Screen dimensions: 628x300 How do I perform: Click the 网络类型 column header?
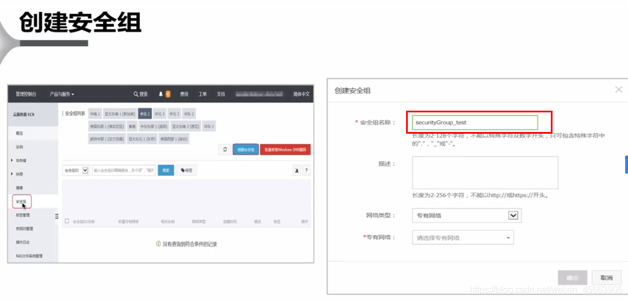(x=199, y=221)
